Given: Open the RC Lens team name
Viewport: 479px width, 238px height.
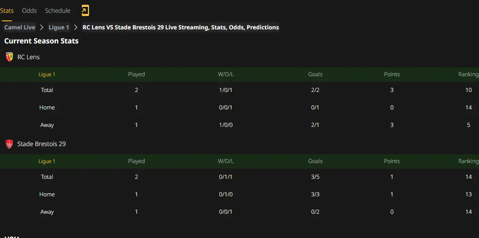Looking at the screenshot, I should click(29, 57).
